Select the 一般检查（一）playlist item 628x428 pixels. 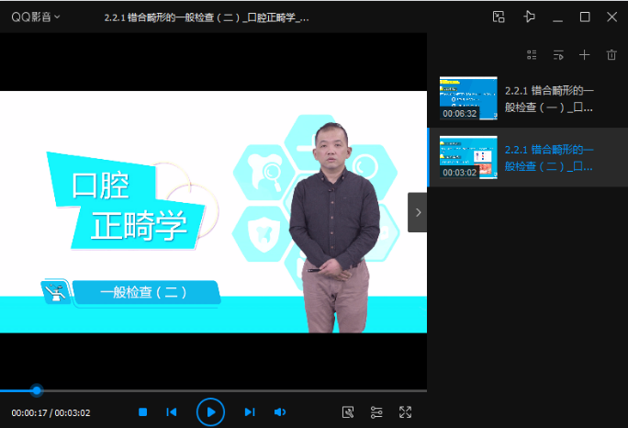click(549, 99)
